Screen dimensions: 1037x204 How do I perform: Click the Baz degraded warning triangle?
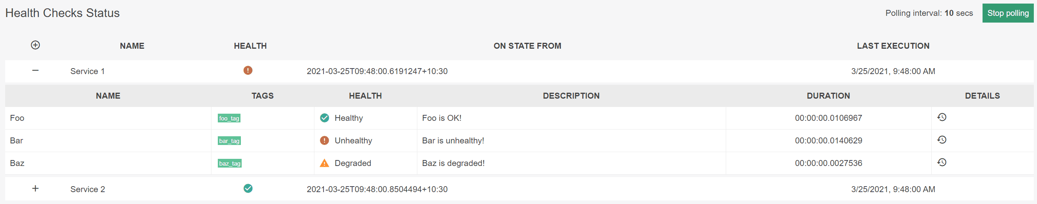(324, 163)
